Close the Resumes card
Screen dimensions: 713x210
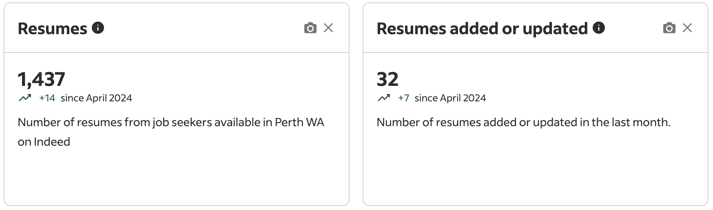point(328,28)
